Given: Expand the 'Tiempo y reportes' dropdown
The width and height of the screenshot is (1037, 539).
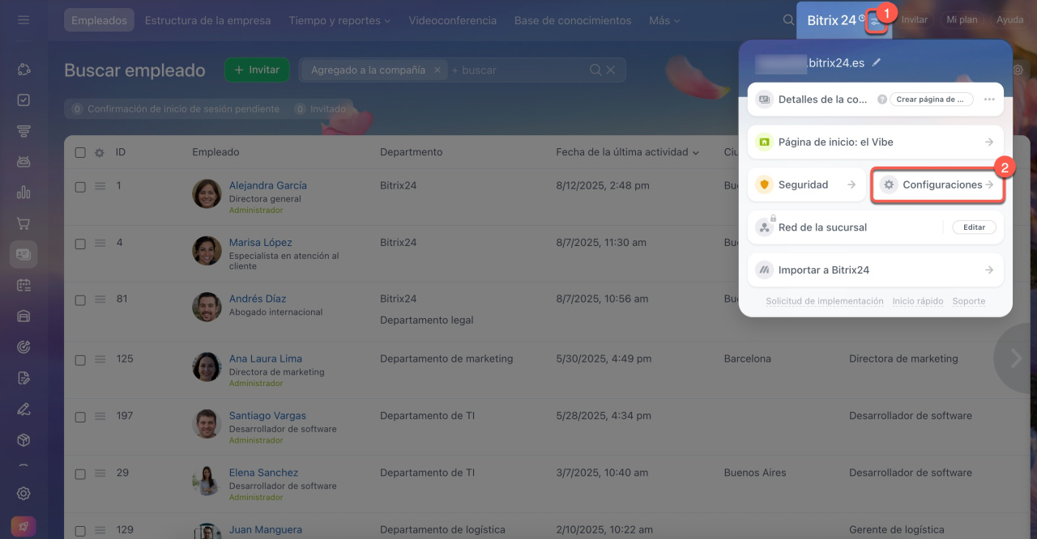Looking at the screenshot, I should [339, 20].
